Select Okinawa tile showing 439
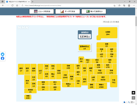137x105 pixels. pos(28,97)
